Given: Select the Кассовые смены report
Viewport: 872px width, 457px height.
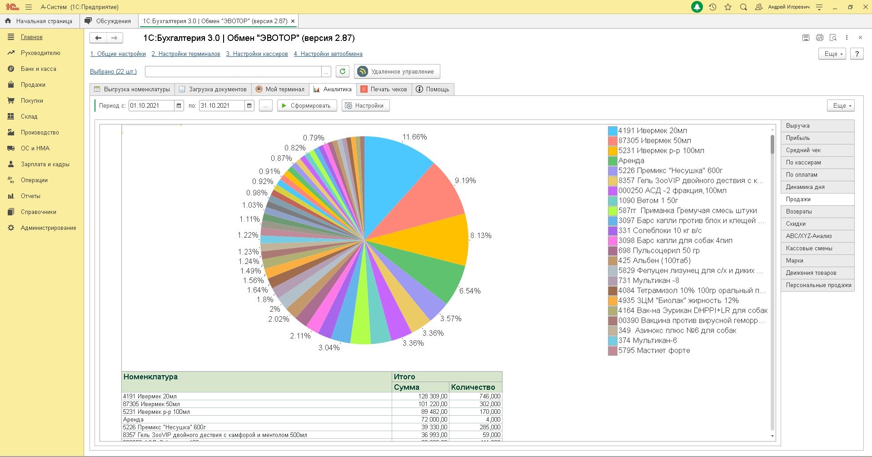Looking at the screenshot, I should tap(817, 248).
